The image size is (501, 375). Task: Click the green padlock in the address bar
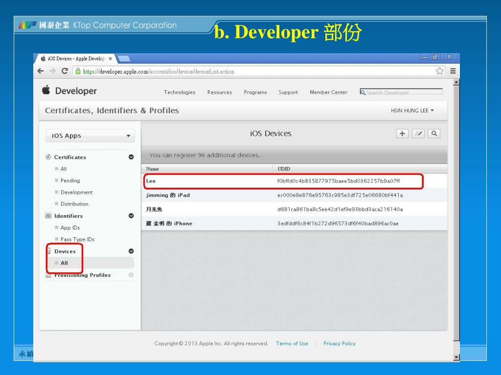click(78, 71)
